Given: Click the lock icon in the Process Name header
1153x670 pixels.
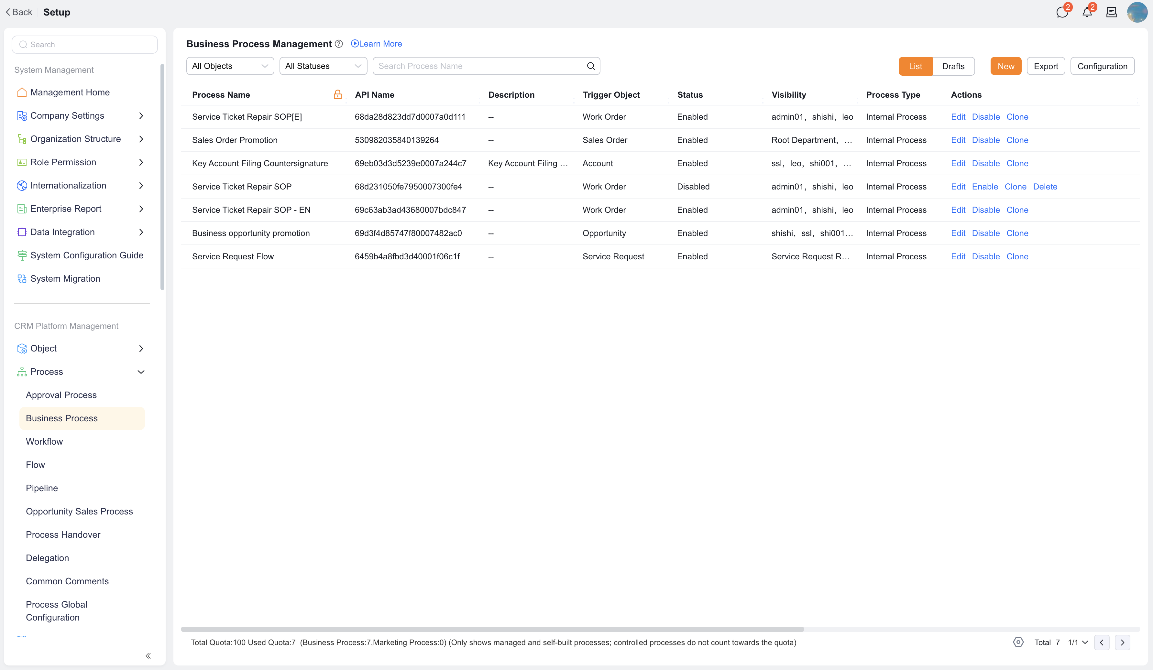Looking at the screenshot, I should [x=338, y=95].
